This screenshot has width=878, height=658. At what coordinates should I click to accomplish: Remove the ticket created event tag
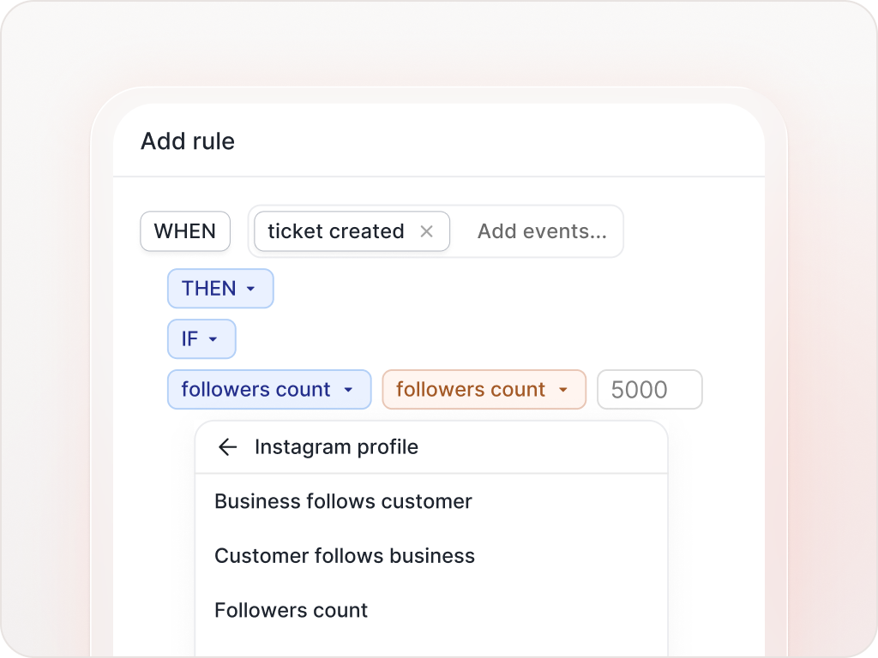point(426,231)
